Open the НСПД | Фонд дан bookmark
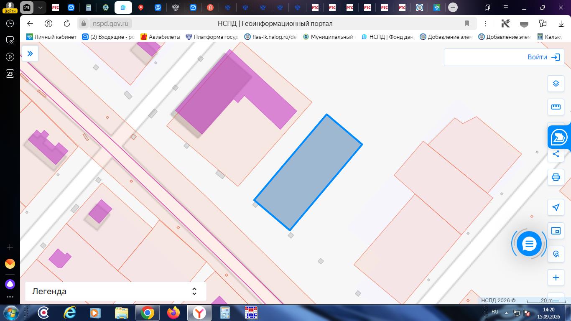Screen dimensions: 571x321 (387, 37)
